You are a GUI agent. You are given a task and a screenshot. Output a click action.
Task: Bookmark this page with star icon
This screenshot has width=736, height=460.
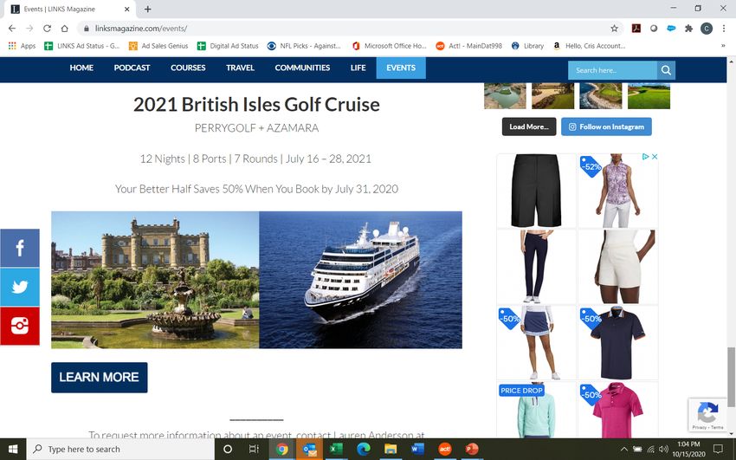click(614, 29)
